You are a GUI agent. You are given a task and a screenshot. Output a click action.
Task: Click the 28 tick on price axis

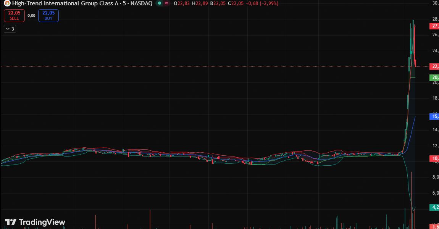coord(435,19)
